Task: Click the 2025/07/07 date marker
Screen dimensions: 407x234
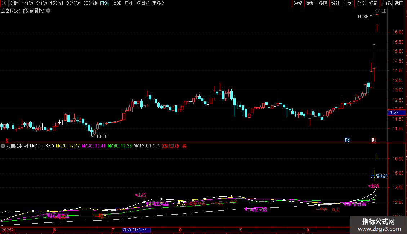Action: [x=136, y=230]
